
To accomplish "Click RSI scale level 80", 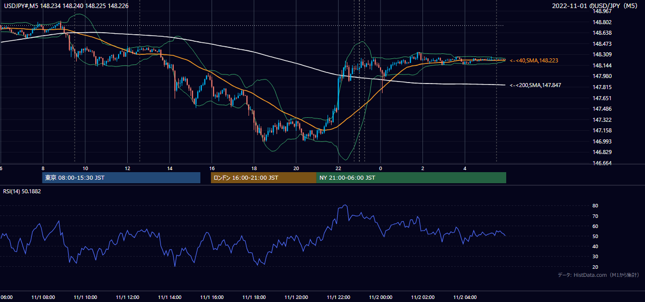I will point(596,206).
